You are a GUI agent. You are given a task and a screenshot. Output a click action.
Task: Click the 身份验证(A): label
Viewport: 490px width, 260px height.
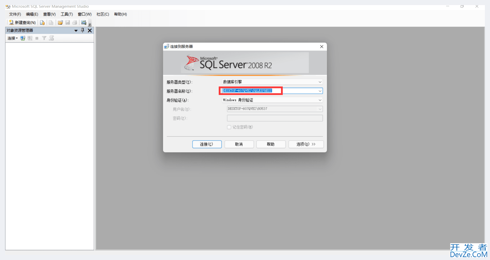tap(178, 100)
